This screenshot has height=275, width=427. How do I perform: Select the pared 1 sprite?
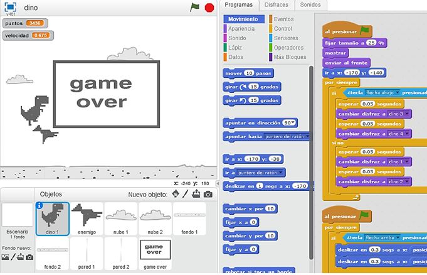point(87,254)
